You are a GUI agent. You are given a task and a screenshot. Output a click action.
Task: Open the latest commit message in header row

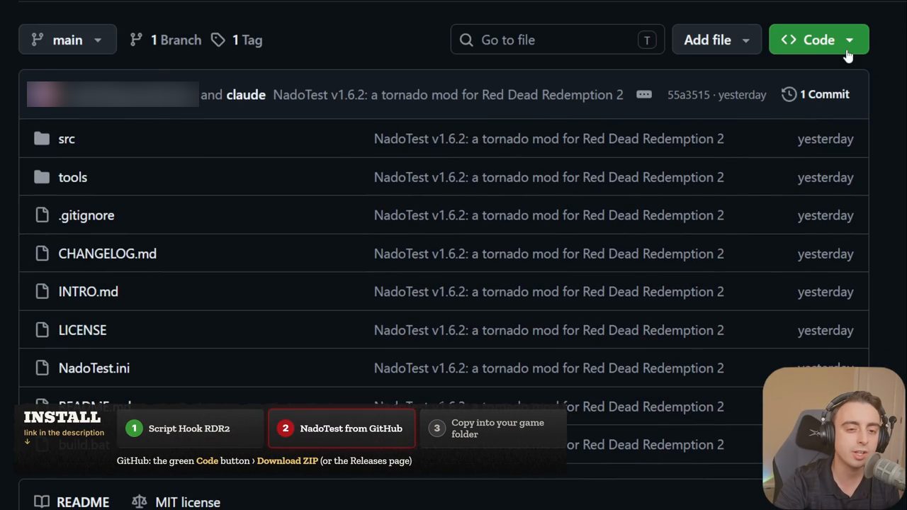(448, 95)
